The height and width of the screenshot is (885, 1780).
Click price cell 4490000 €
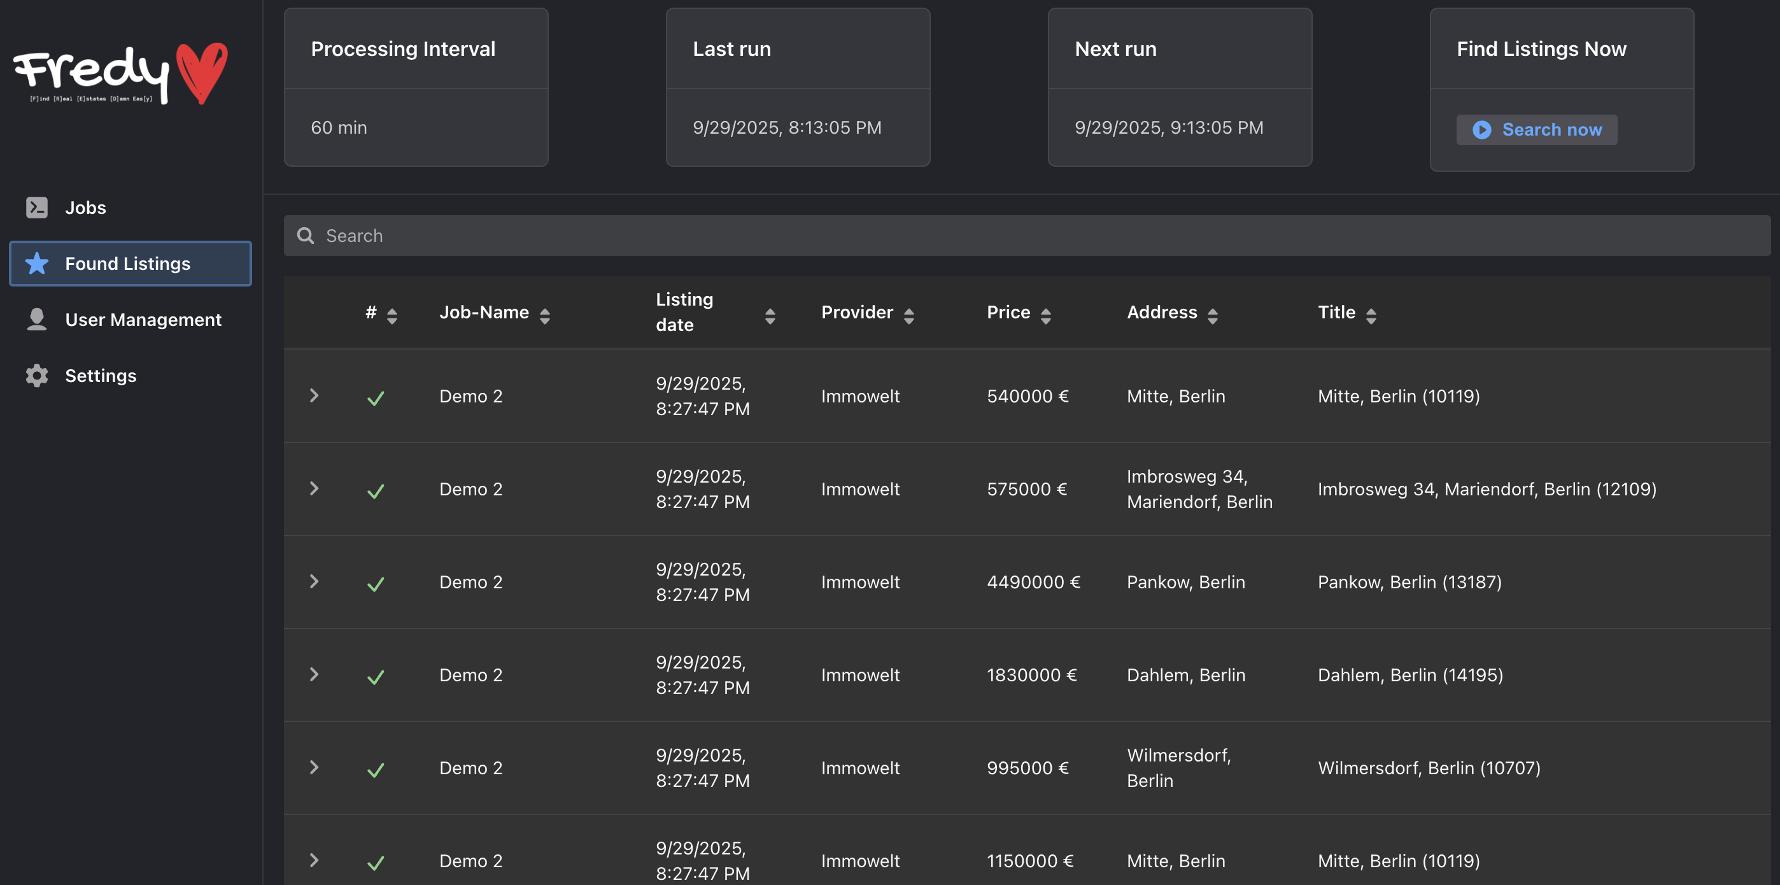(x=1033, y=582)
